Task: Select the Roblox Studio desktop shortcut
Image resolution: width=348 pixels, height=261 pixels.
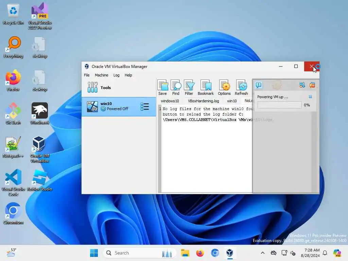Action: point(40,180)
